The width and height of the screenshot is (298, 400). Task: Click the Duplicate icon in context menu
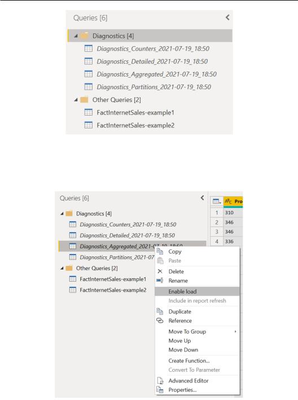pyautogui.click(x=160, y=311)
